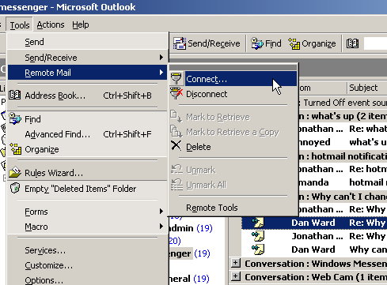Click the Unmark All icon
This screenshot has height=285, width=387.
point(176,184)
